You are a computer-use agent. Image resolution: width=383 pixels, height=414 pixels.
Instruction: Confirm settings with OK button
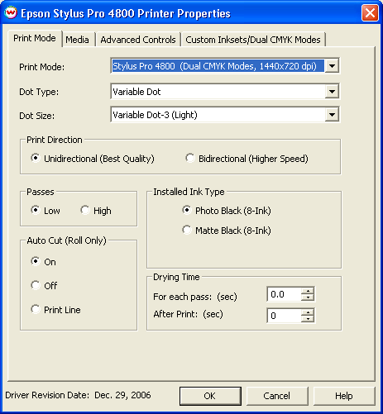pos(210,396)
